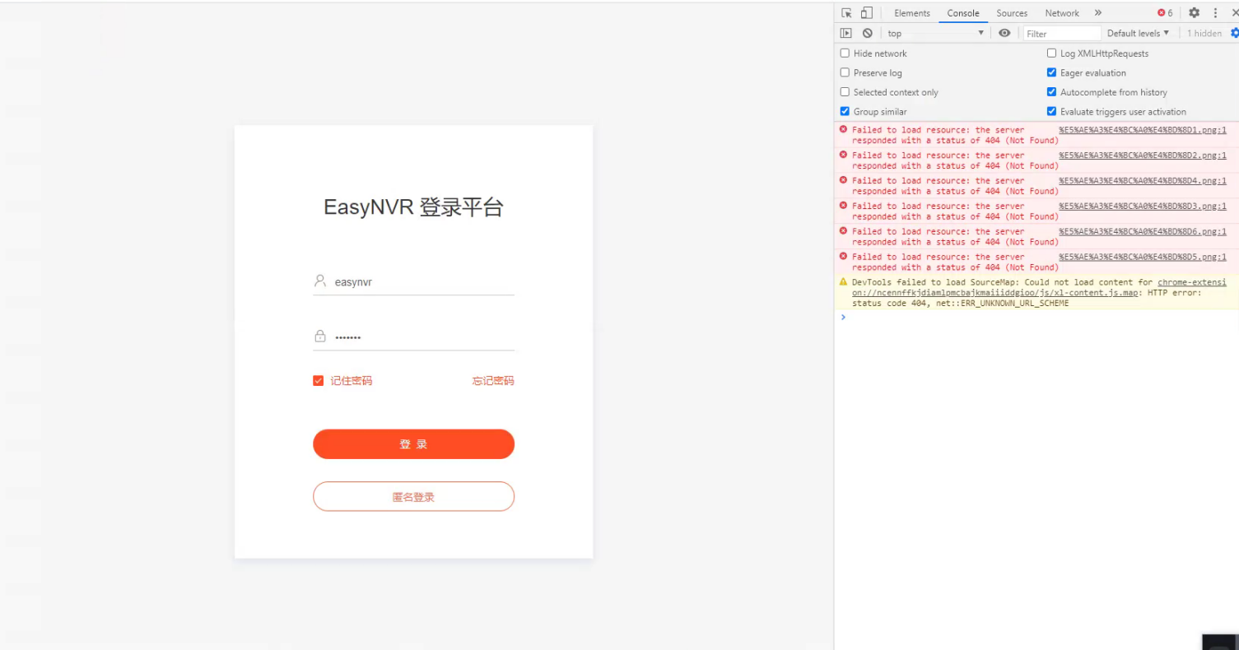
Task: Clear the console with the ban icon
Action: [x=868, y=33]
